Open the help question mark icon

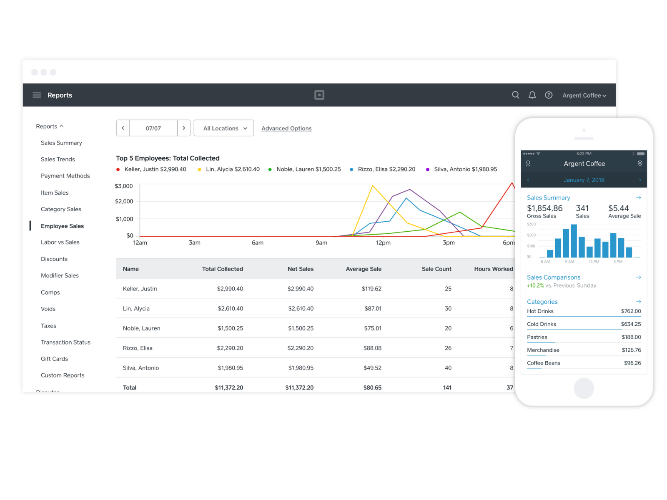[549, 95]
